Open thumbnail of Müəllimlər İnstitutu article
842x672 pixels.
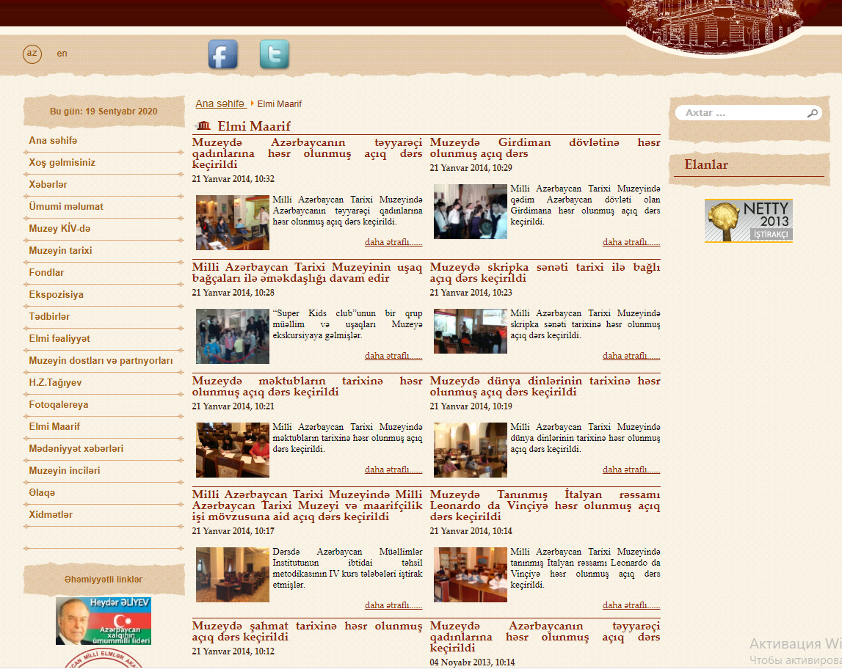click(233, 574)
